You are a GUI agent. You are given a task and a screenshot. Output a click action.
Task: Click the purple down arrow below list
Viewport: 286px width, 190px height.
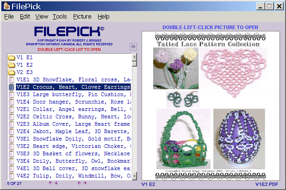[56, 183]
